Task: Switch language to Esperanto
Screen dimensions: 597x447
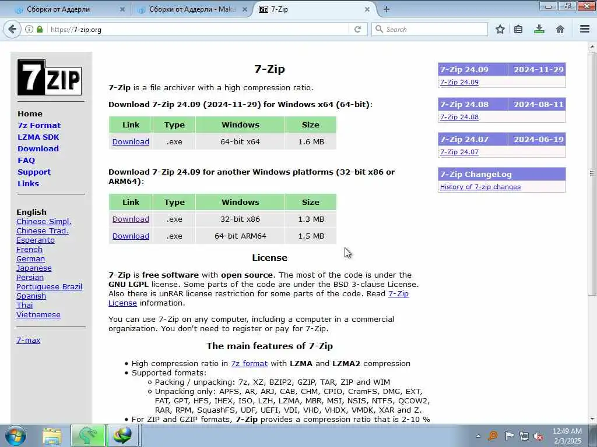Action: point(36,240)
